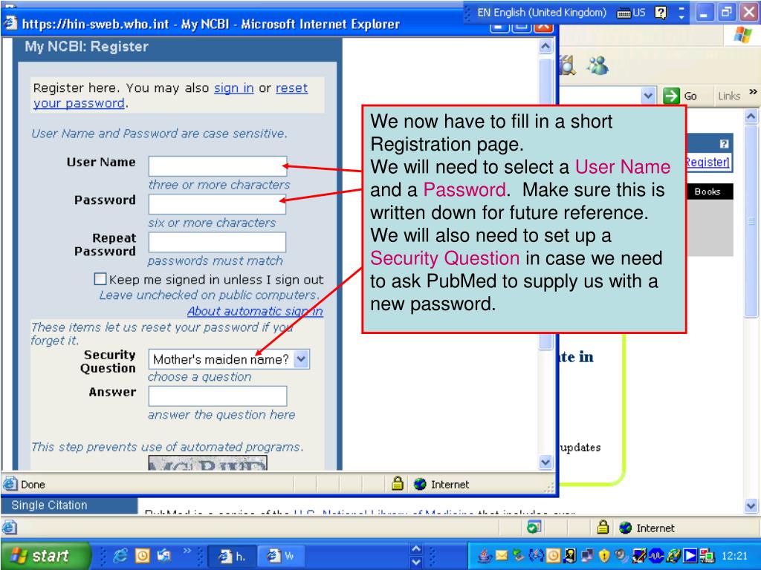
Task: Click the orange clock tray icon
Action: click(x=553, y=555)
